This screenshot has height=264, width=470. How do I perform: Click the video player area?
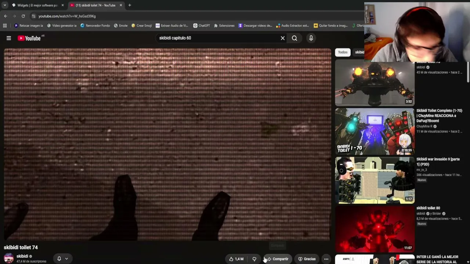coord(167,144)
